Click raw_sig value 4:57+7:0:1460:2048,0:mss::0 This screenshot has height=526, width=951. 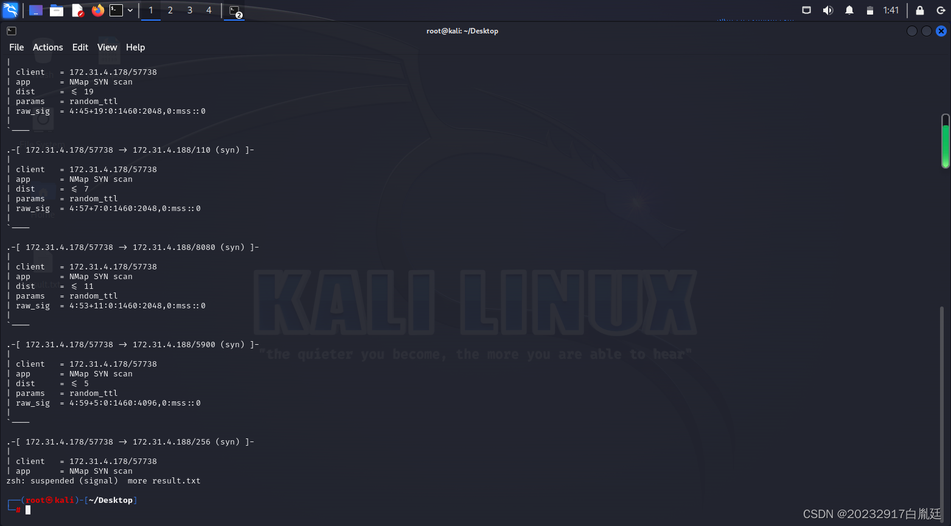[x=135, y=209]
